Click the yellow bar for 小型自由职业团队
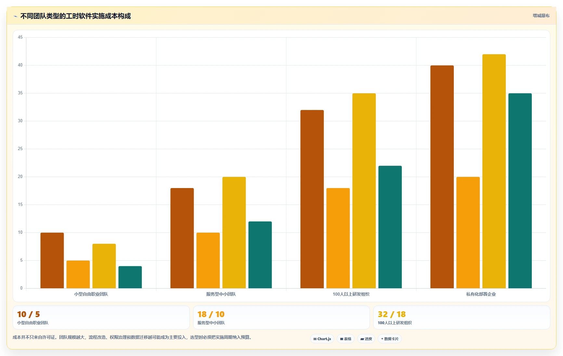Image resolution: width=563 pixels, height=356 pixels. (104, 266)
